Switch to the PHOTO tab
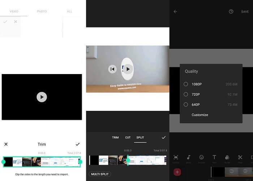 point(42,12)
